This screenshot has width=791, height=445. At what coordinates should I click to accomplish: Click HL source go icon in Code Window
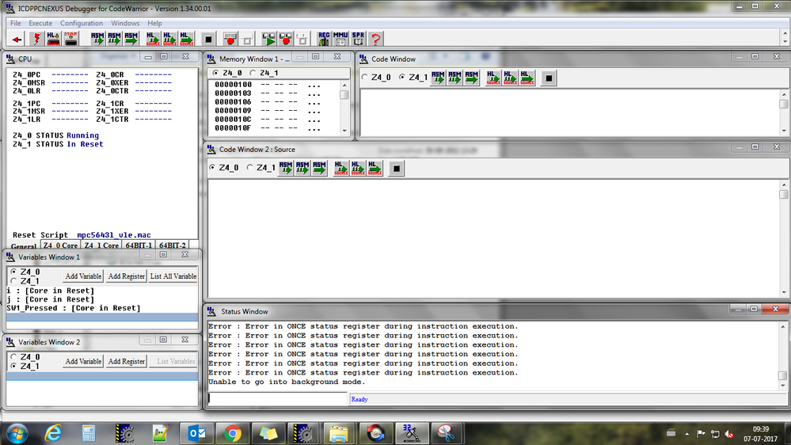pyautogui.click(x=527, y=78)
